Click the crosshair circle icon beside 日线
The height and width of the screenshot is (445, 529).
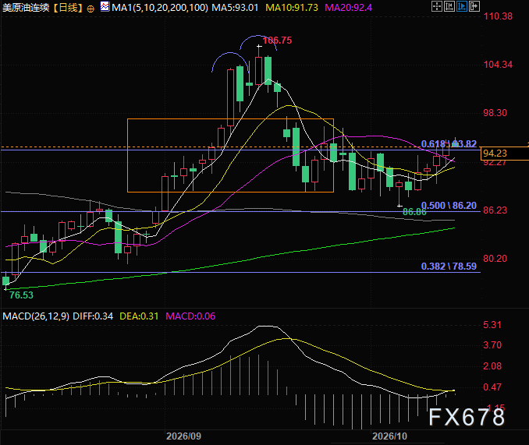point(91,9)
